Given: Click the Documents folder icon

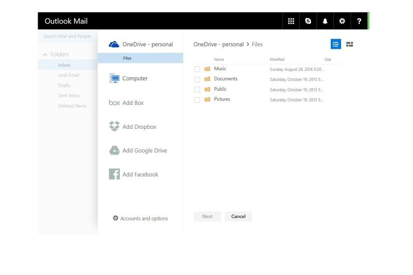Looking at the screenshot, I should tap(207, 79).
